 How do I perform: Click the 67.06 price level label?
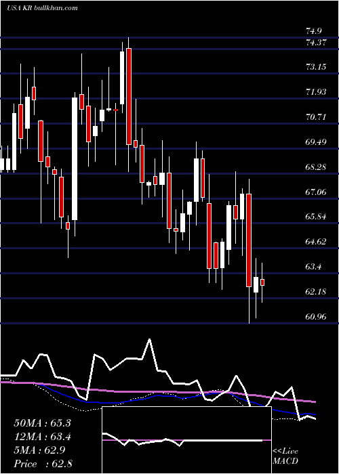316,192
